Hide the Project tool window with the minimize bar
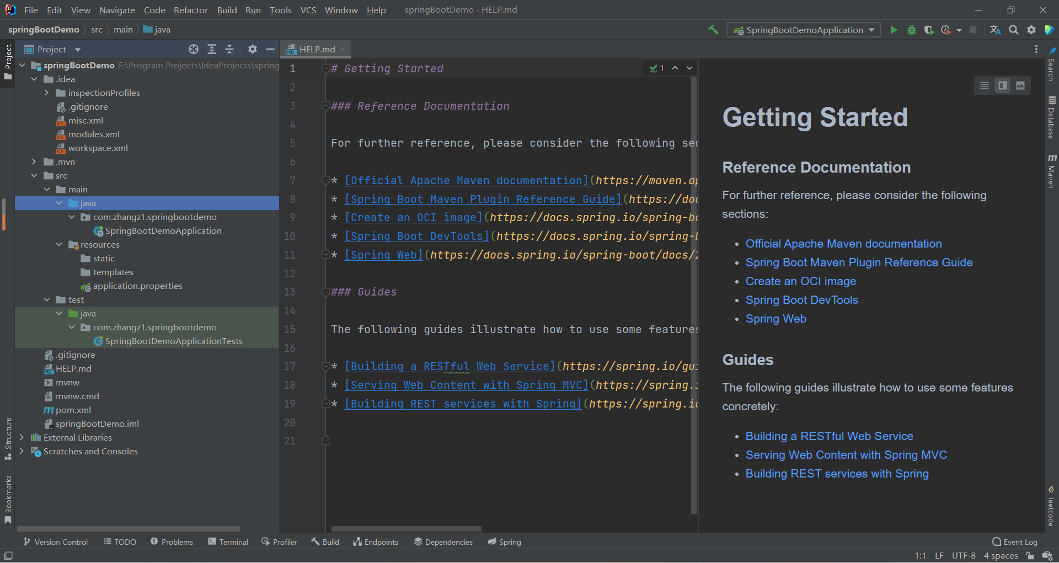This screenshot has width=1059, height=563. 270,49
